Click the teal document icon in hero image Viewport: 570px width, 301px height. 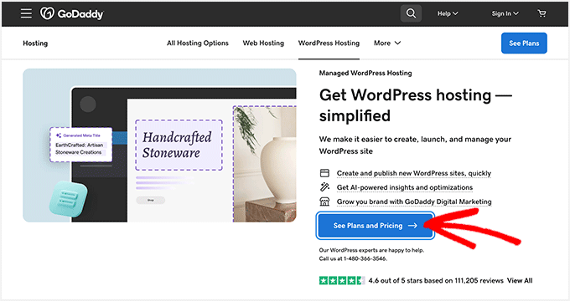[69, 199]
